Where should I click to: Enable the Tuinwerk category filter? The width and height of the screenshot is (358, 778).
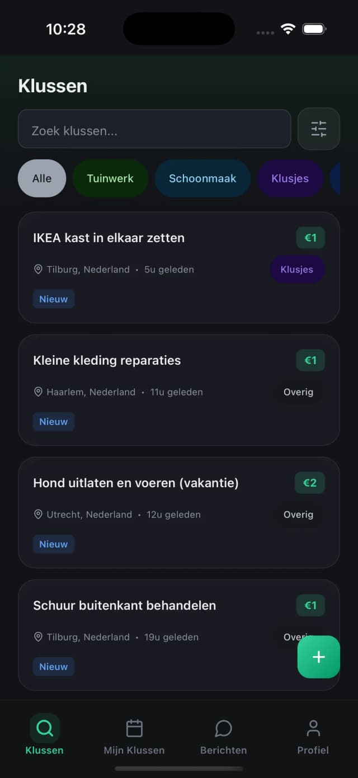(110, 178)
